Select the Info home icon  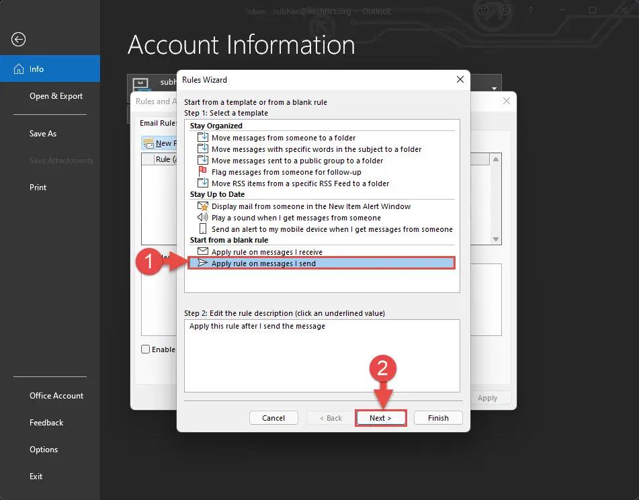[19, 69]
